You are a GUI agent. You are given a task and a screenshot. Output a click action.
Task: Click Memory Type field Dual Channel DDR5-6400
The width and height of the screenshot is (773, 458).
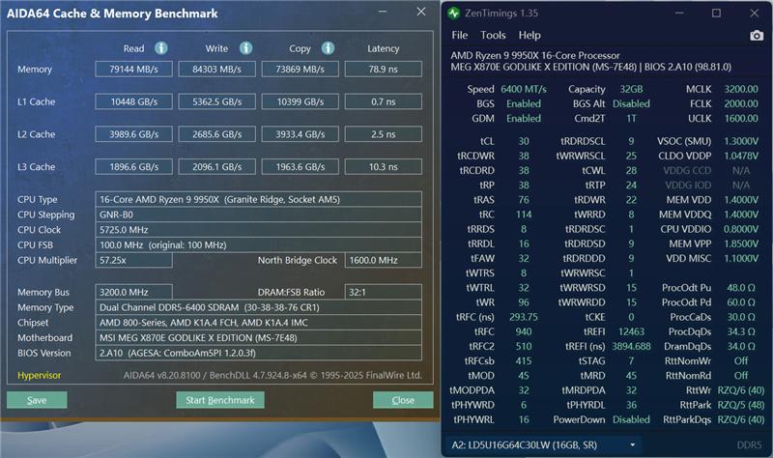pos(258,307)
